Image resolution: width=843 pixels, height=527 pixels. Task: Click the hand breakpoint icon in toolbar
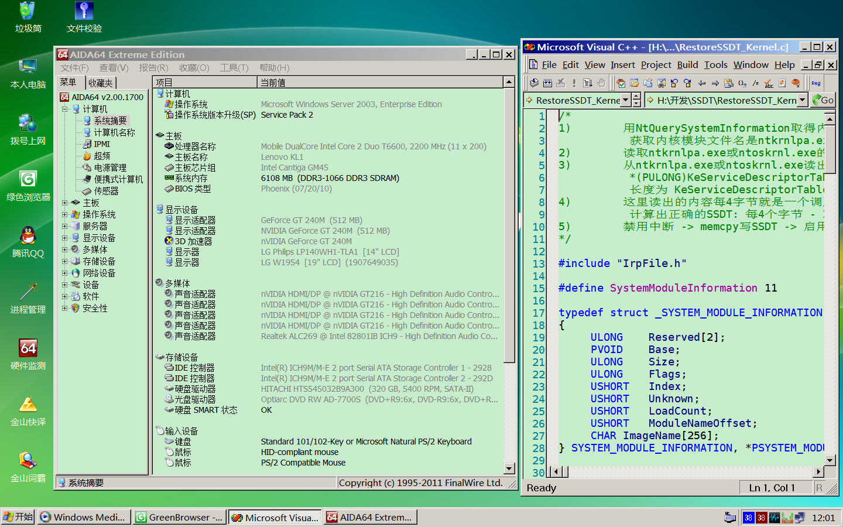(x=601, y=83)
